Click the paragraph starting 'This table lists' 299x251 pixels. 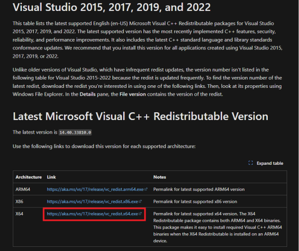[148, 39]
